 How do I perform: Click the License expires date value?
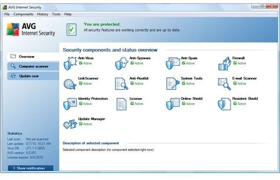pyautogui.click(x=36, y=157)
